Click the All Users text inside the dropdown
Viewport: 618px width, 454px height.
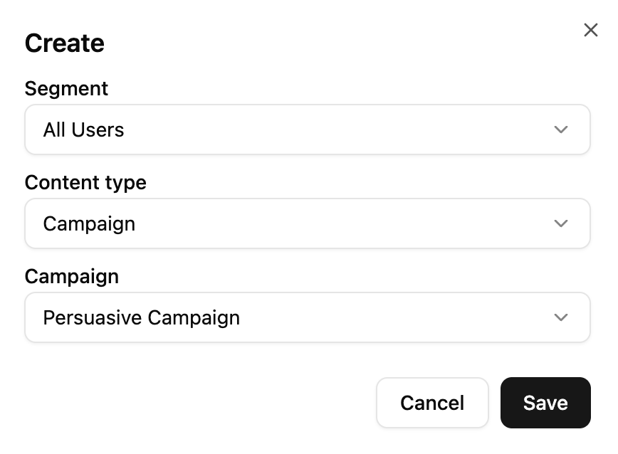[x=84, y=130]
